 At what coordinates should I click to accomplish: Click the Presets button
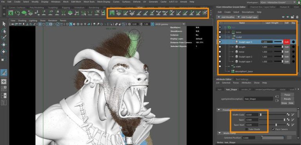point(287,99)
